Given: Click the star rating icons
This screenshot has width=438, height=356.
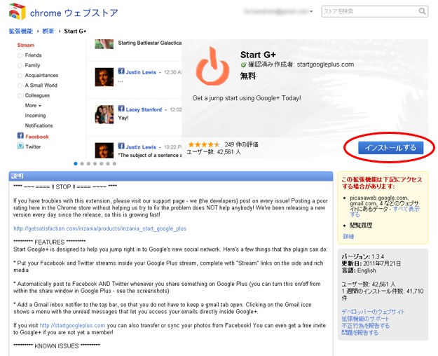Looking at the screenshot, I should 204,144.
